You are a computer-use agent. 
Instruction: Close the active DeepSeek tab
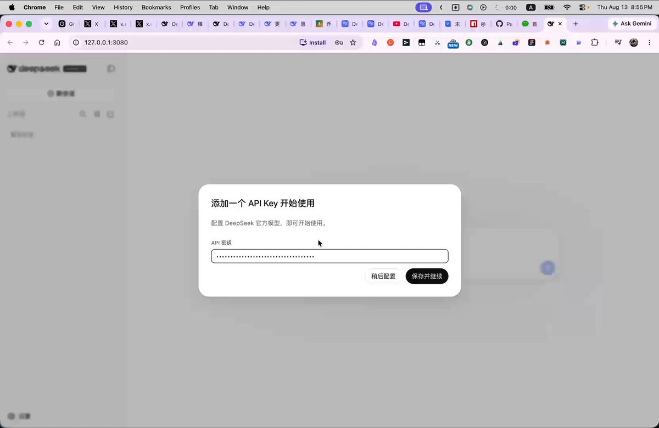pos(560,24)
